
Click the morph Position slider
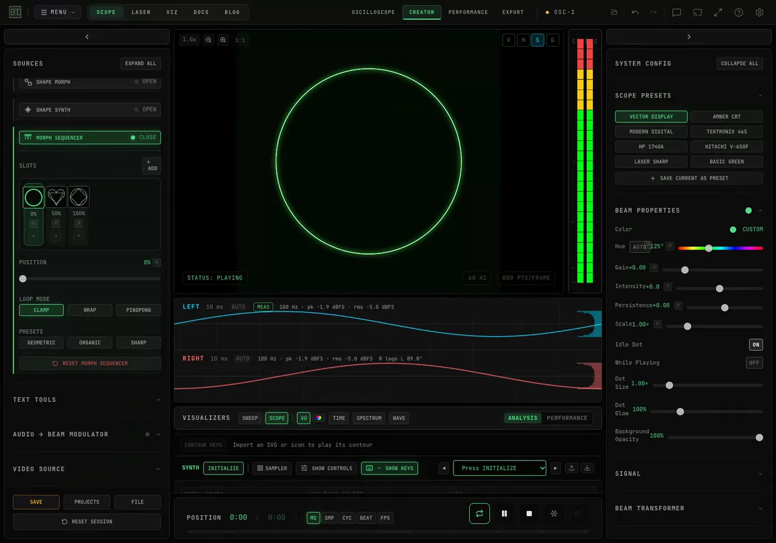(90, 279)
